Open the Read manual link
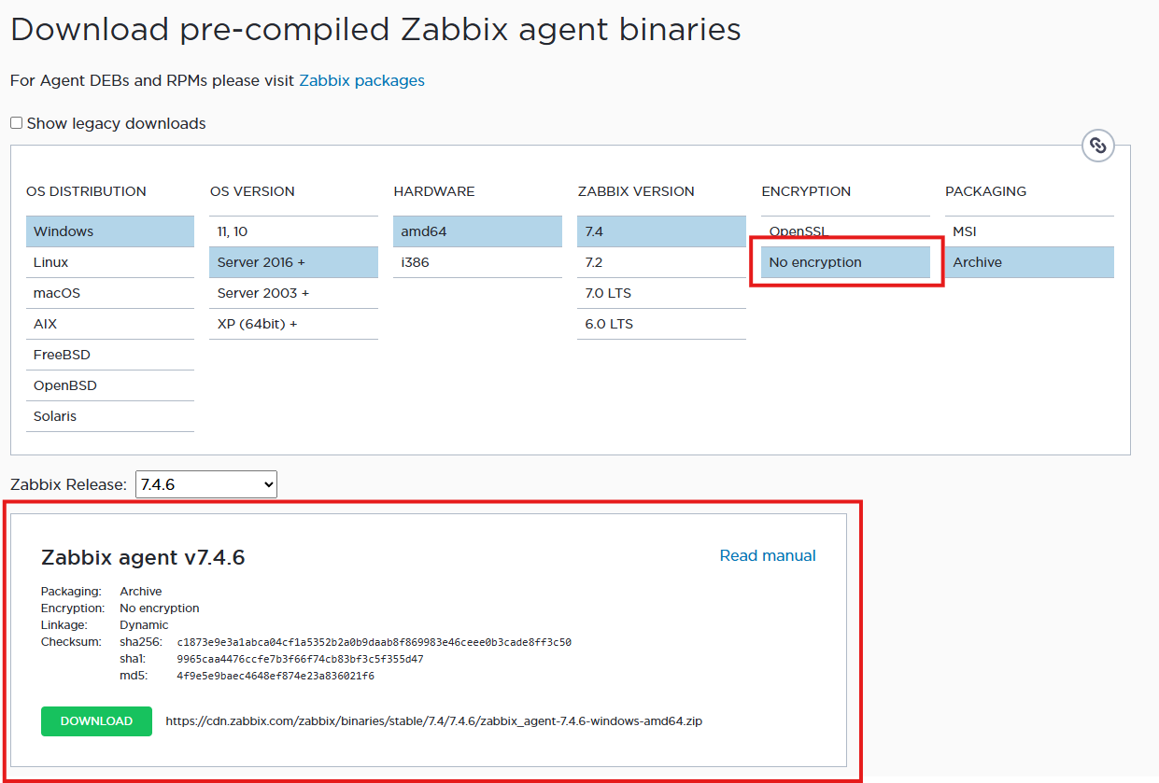The image size is (1159, 783). tap(767, 555)
